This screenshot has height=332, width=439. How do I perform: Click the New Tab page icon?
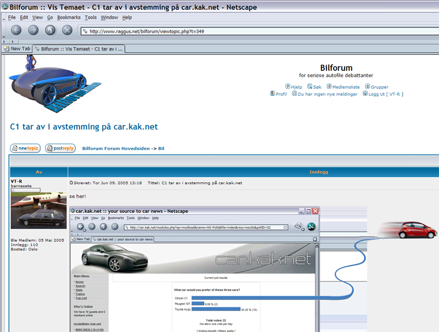pos(6,48)
